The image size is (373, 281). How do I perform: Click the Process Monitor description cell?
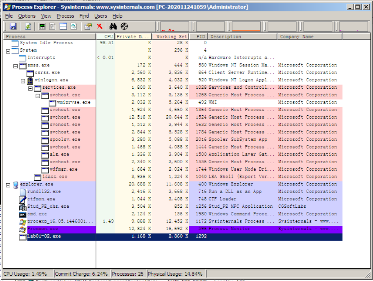pyautogui.click(x=229, y=229)
